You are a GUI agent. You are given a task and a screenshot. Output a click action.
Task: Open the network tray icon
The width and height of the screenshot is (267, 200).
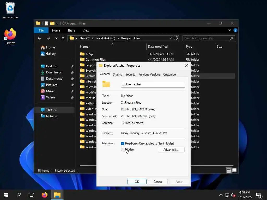click(x=227, y=195)
